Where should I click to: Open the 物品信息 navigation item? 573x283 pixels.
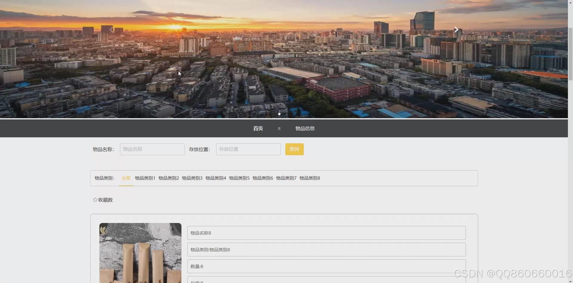point(305,128)
